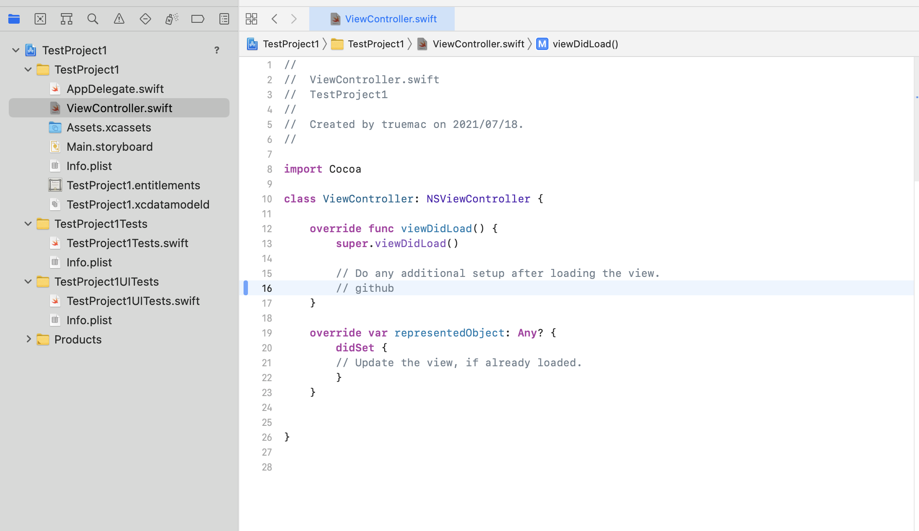This screenshot has width=919, height=531.
Task: Collapse the TestProject1 root project
Action: point(16,50)
